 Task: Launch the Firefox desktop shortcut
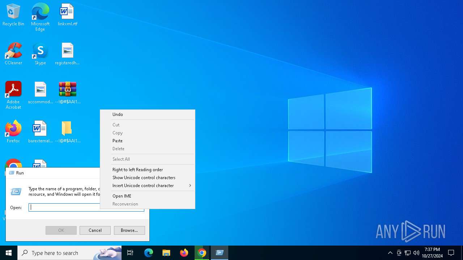click(x=13, y=132)
